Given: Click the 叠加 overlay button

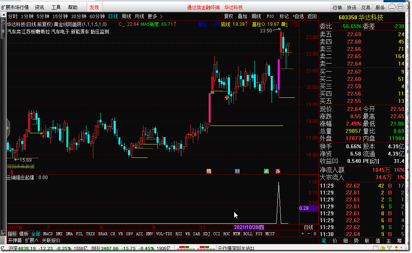Looking at the screenshot, I should click(242, 16).
